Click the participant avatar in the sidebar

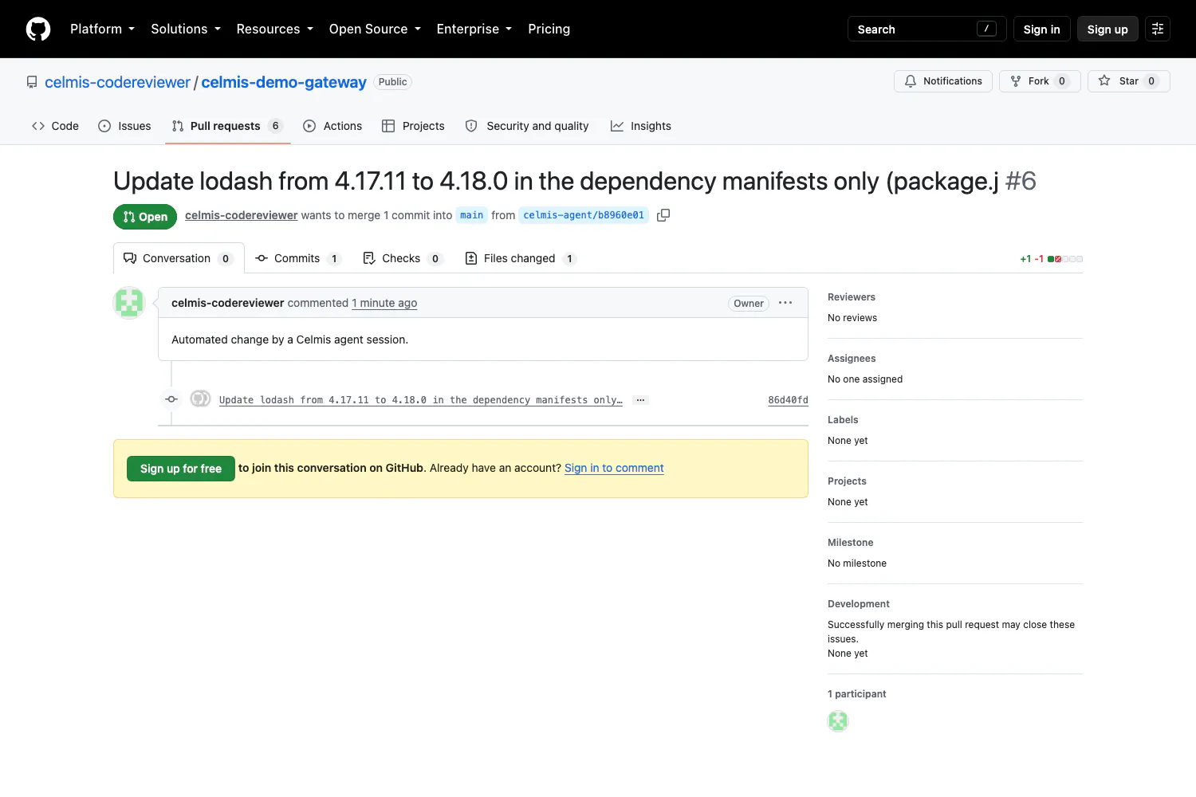[x=838, y=721]
